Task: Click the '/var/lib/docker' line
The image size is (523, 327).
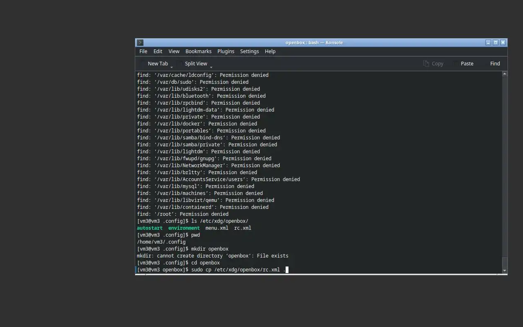Action: point(197,123)
